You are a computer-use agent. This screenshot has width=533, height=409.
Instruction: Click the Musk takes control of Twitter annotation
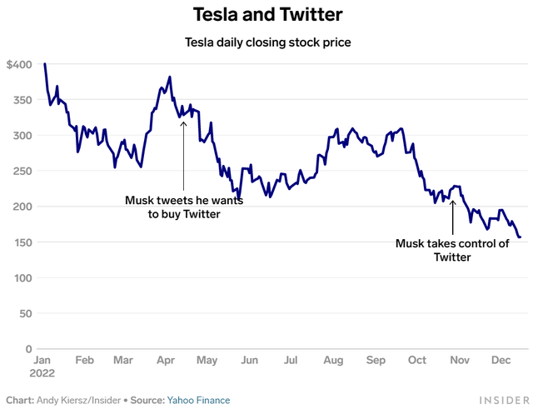click(452, 250)
